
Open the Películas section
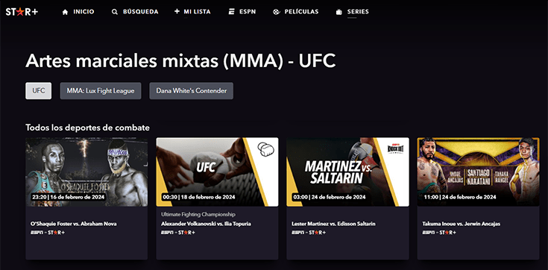click(302, 12)
